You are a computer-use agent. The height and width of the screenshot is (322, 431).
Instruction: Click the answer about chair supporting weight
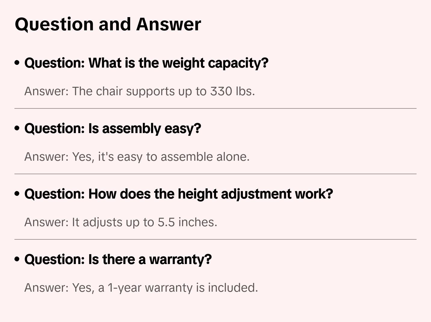[x=139, y=91]
